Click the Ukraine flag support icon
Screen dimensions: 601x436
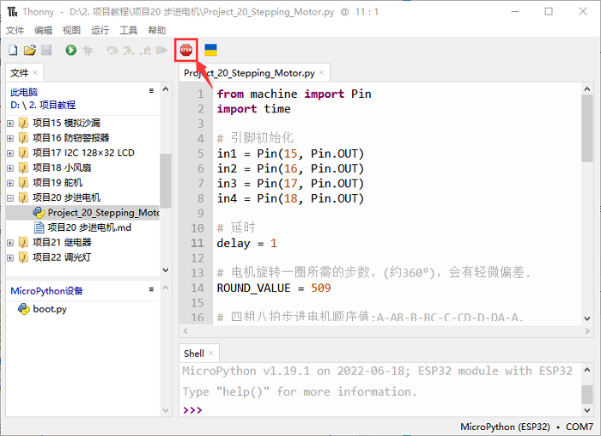(210, 51)
